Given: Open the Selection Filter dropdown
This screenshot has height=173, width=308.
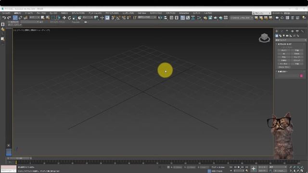Looking at the screenshot, I should click(x=34, y=17).
